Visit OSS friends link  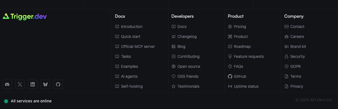click(x=188, y=76)
